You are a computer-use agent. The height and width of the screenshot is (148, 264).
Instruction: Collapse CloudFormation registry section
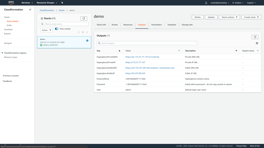click(2, 53)
